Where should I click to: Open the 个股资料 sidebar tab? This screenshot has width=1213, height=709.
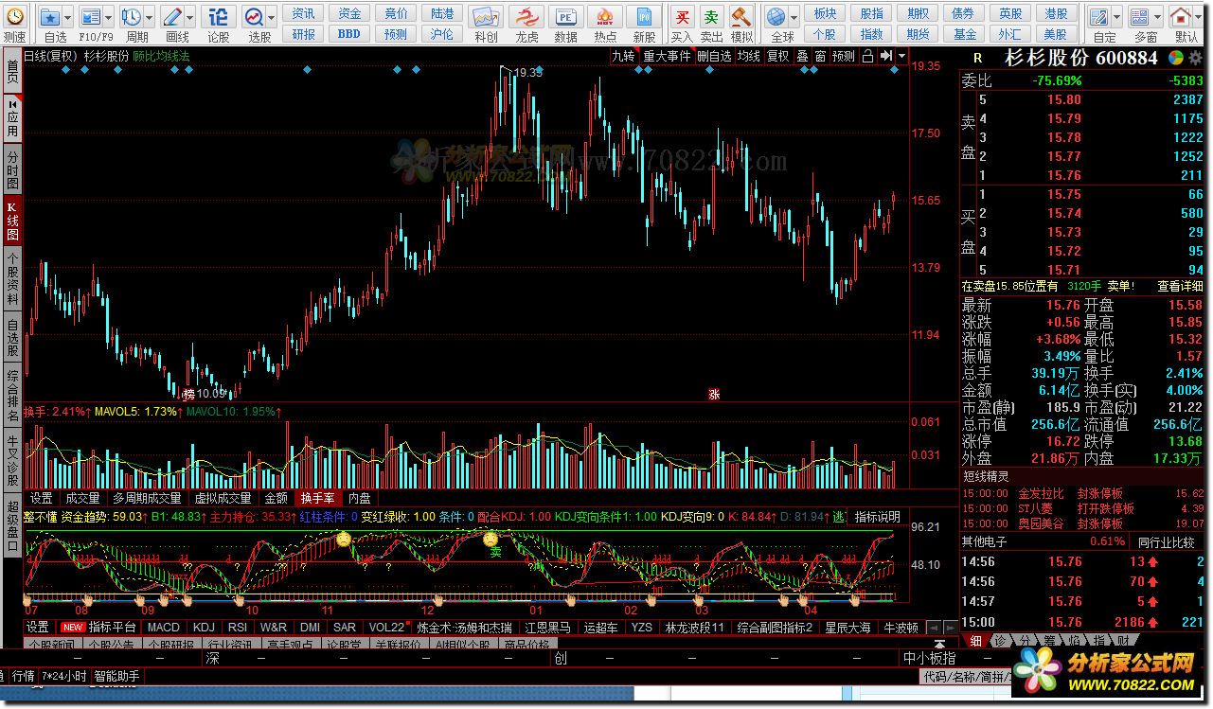click(11, 278)
